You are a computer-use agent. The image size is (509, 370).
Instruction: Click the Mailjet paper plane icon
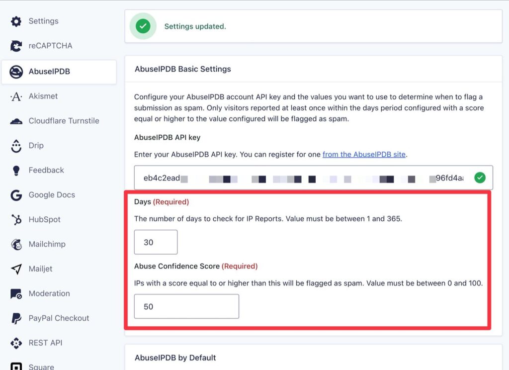16,269
